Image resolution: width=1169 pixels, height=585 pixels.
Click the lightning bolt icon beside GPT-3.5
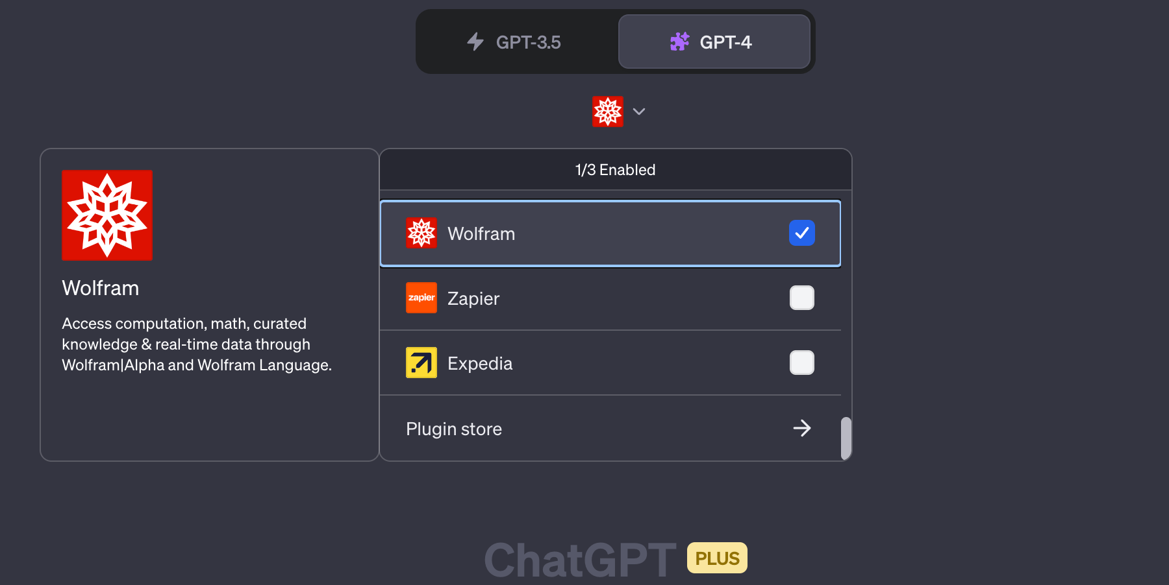click(475, 42)
